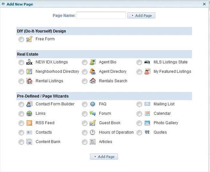210x172 pixels.
Task: Close the Add New Page dialog
Action: coord(204,4)
